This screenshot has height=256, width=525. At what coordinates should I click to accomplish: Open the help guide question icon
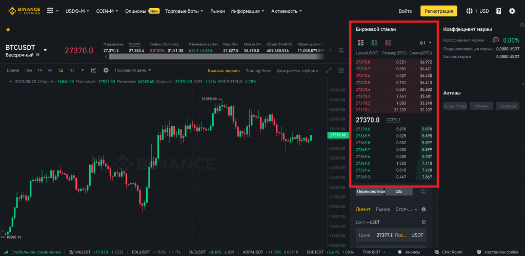coord(498,11)
